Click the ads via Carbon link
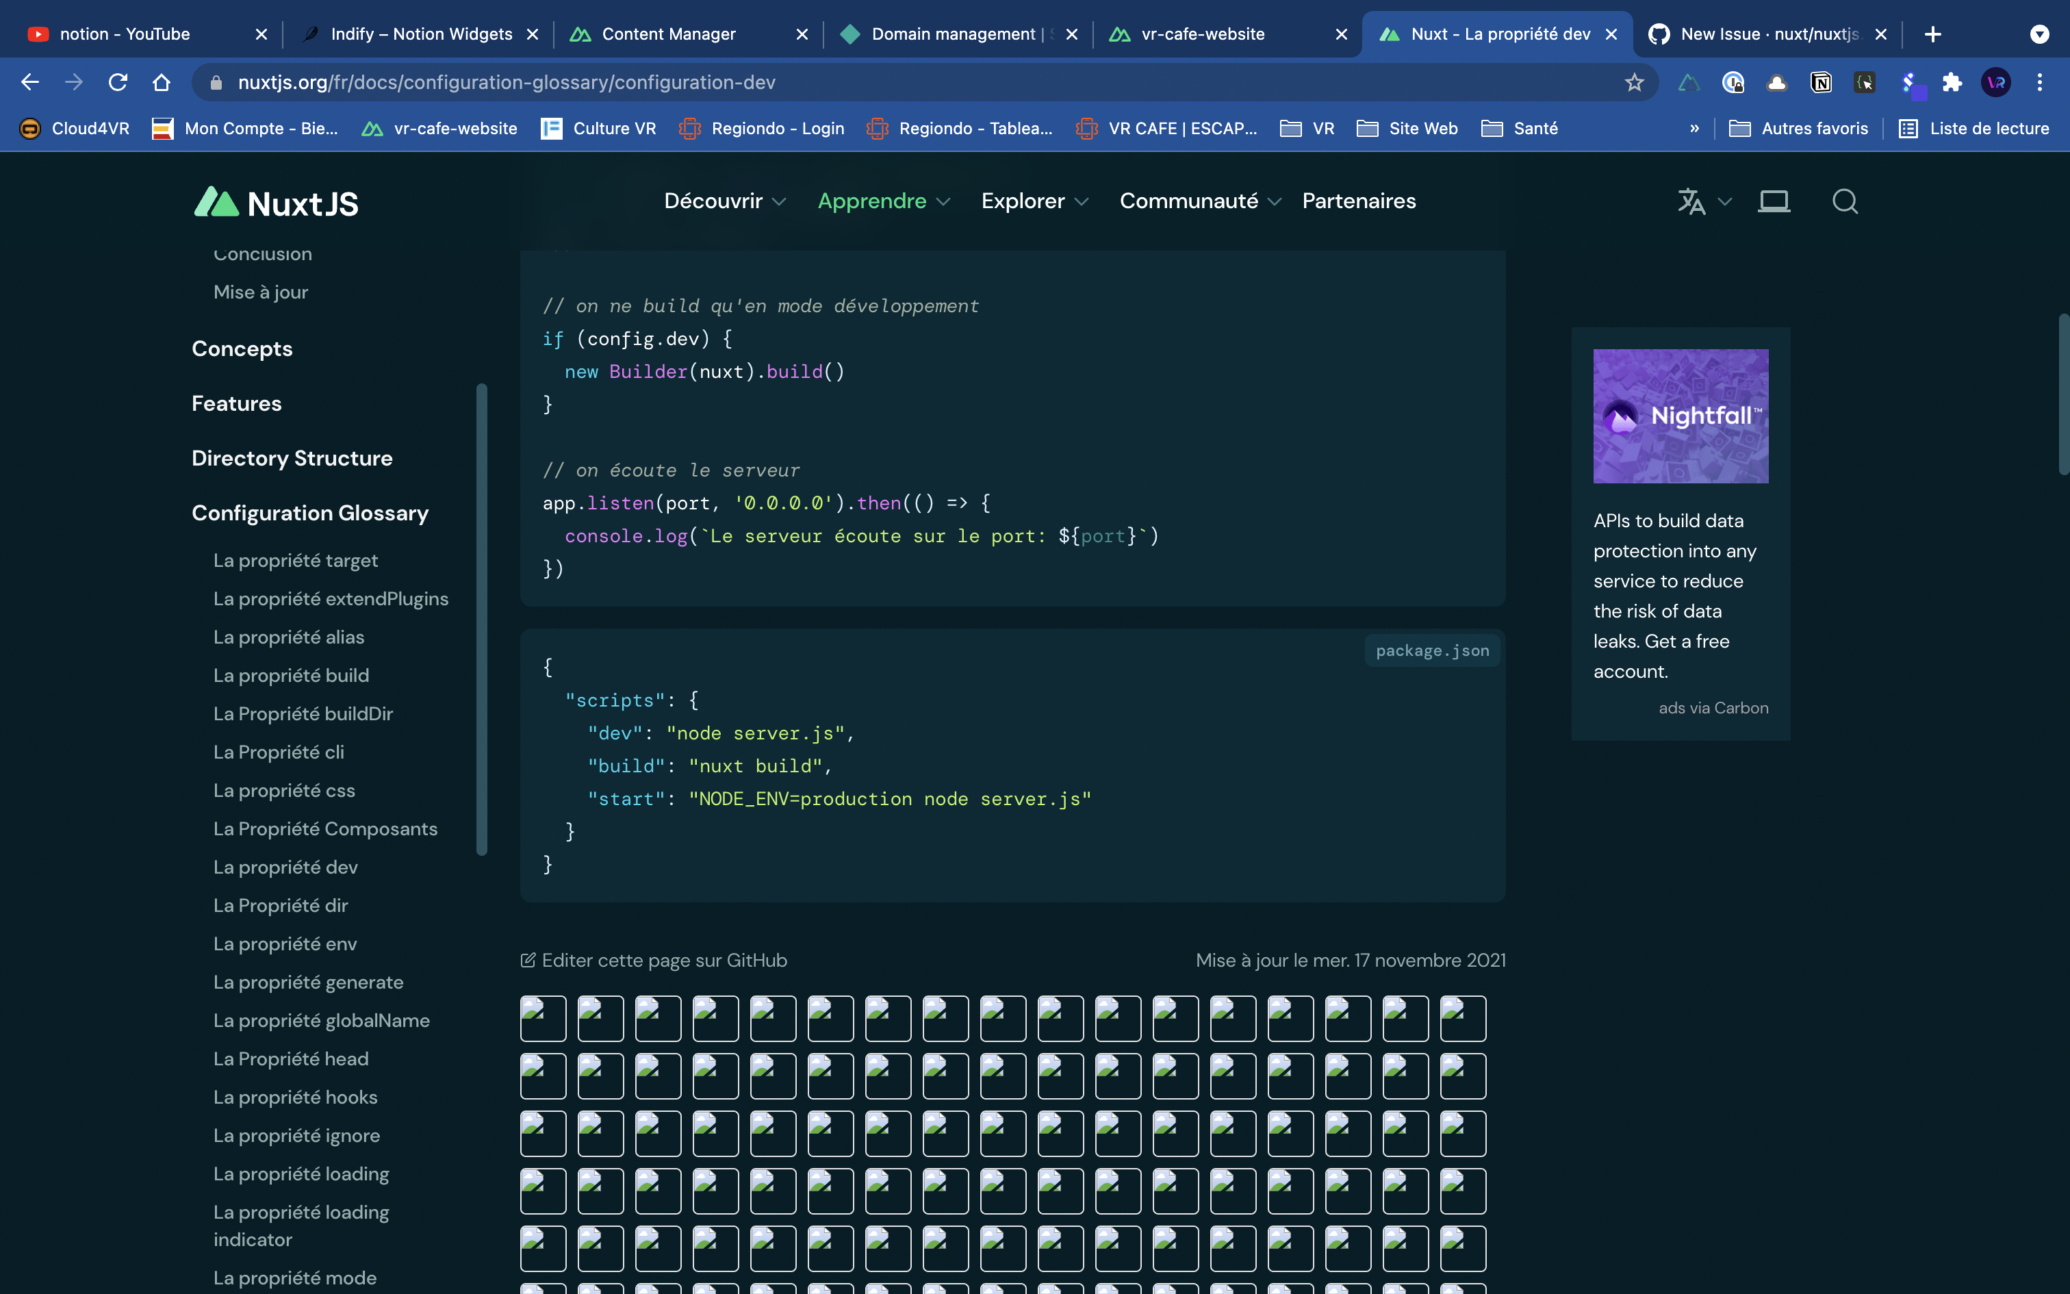This screenshot has height=1294, width=2070. (x=1713, y=708)
